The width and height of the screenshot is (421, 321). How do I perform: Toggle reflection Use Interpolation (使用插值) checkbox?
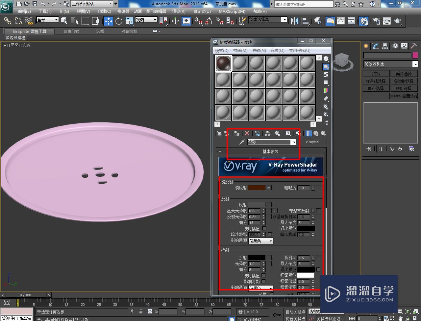(264, 229)
